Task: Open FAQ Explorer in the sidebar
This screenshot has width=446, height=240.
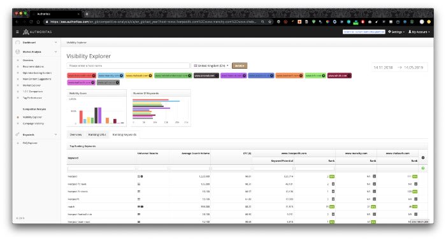Action: click(30, 143)
